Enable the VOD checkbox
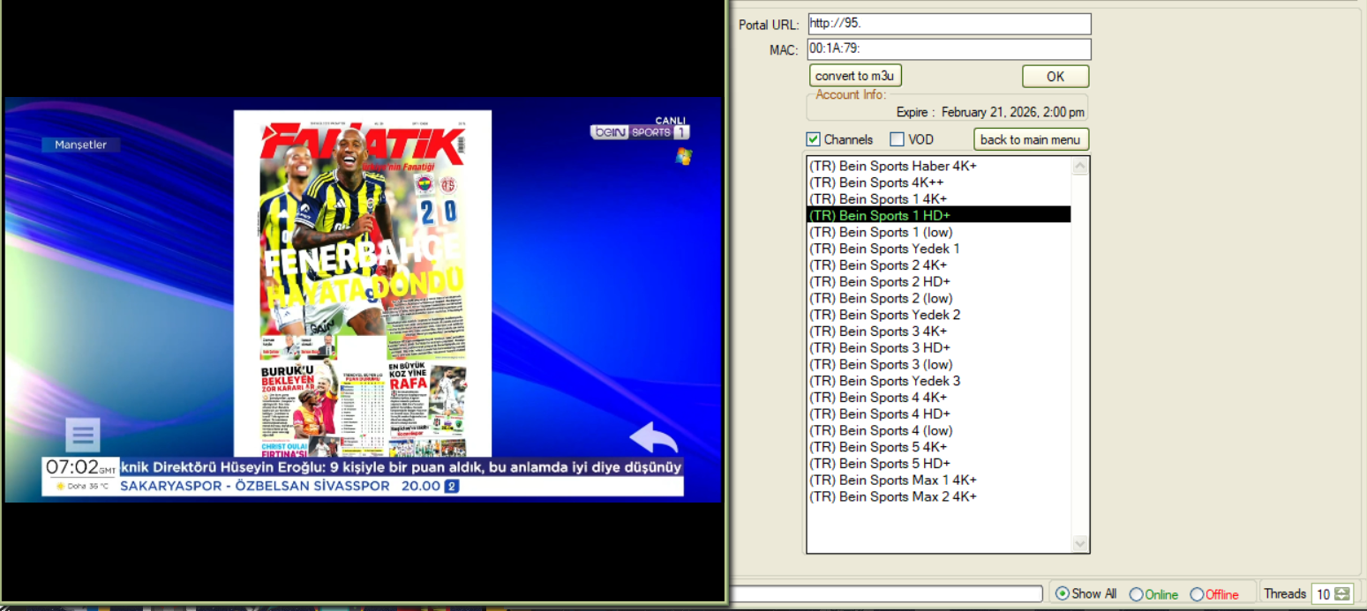 [x=898, y=139]
